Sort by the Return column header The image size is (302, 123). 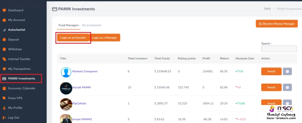224,58
